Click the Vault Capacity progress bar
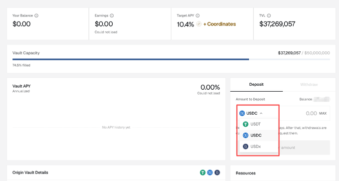 pyautogui.click(x=171, y=59)
